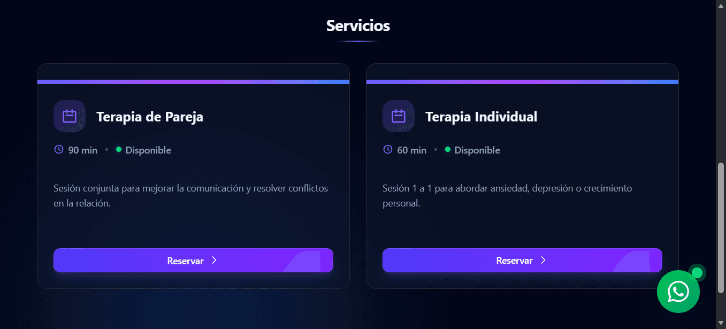Click the clock icon beside 90 min
The height and width of the screenshot is (329, 726).
click(59, 150)
